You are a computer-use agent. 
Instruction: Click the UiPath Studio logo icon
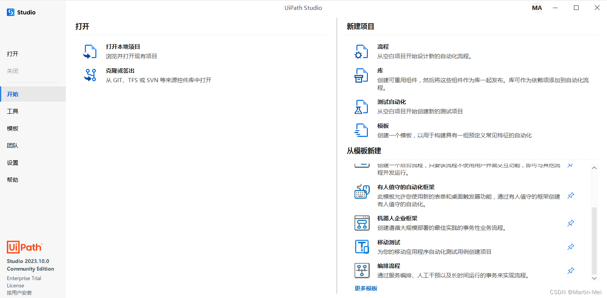pyautogui.click(x=11, y=12)
